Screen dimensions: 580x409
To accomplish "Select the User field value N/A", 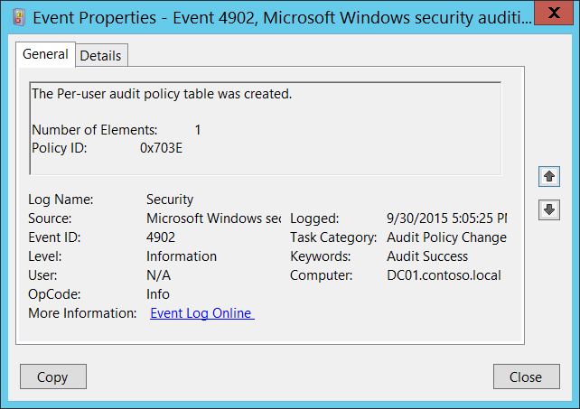I will 158,275.
